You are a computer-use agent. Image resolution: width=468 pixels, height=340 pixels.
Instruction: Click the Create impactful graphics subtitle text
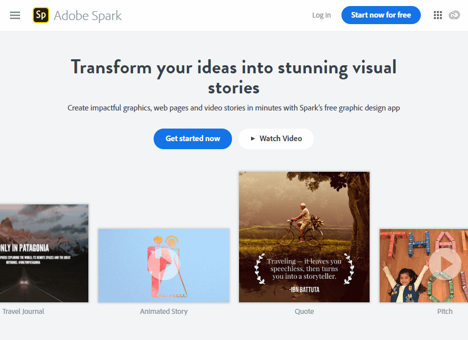(233, 108)
